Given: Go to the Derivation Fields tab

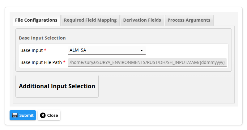Looking at the screenshot, I should (x=142, y=20).
